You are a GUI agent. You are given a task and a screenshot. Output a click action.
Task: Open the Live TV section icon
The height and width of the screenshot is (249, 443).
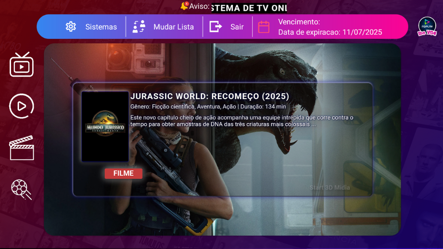point(22,65)
